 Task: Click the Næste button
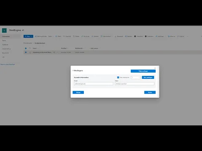150,92
